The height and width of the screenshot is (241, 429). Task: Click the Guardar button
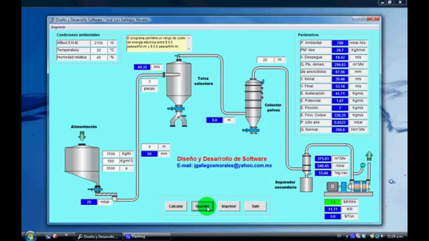[202, 206]
